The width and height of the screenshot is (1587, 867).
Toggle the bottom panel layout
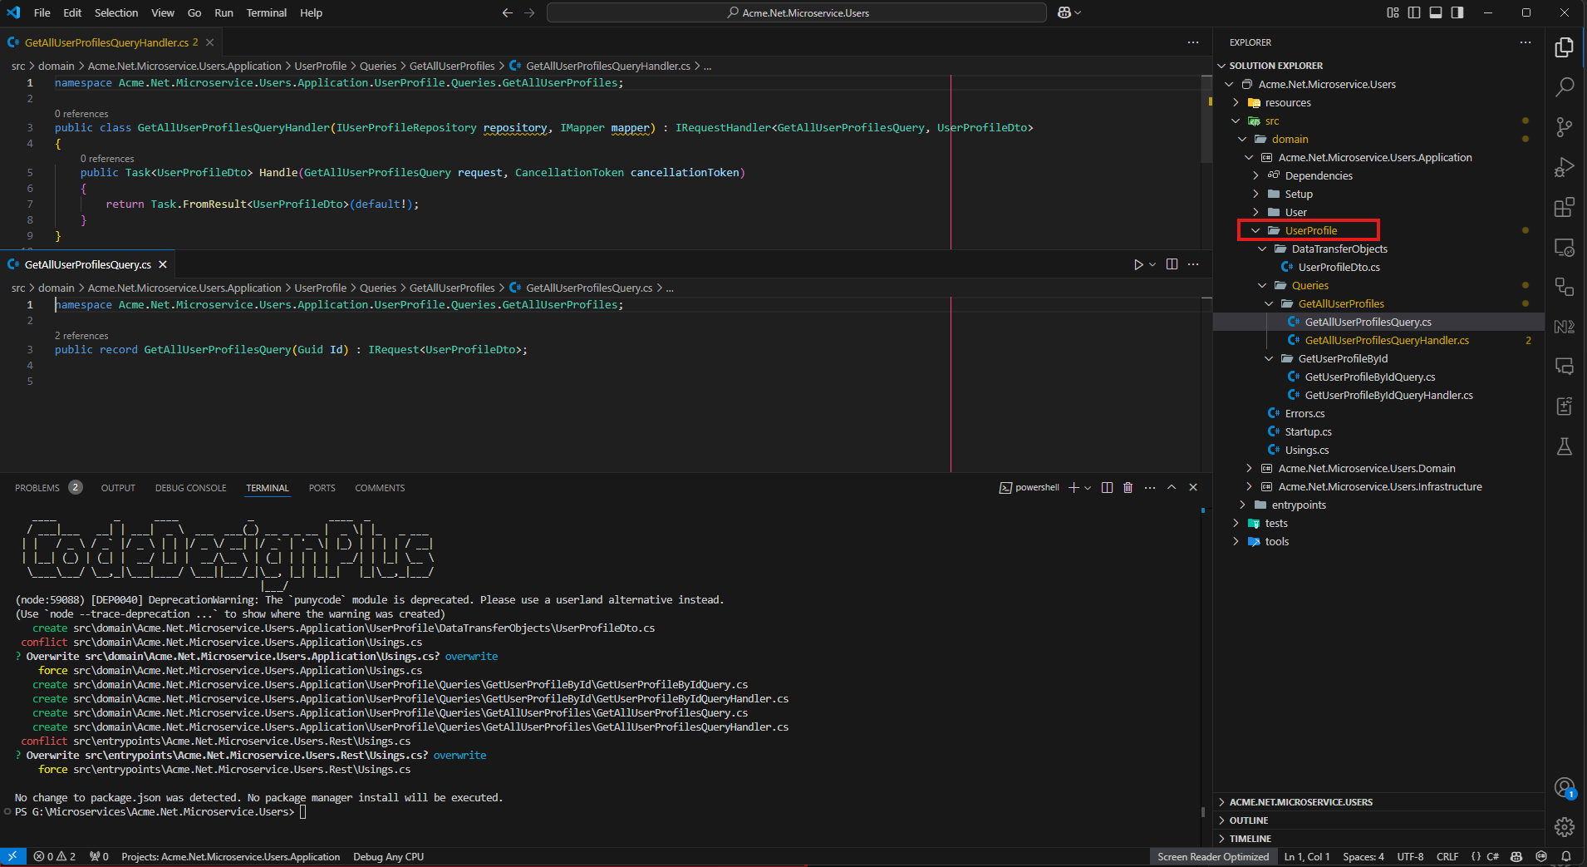1436,12
